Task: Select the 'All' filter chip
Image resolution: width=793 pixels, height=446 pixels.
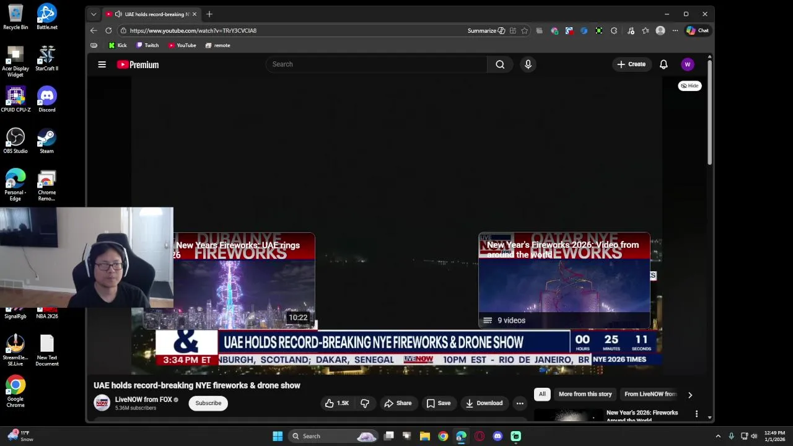Action: tap(542, 394)
